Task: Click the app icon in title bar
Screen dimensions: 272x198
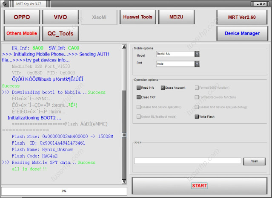Action: tap(5, 4)
